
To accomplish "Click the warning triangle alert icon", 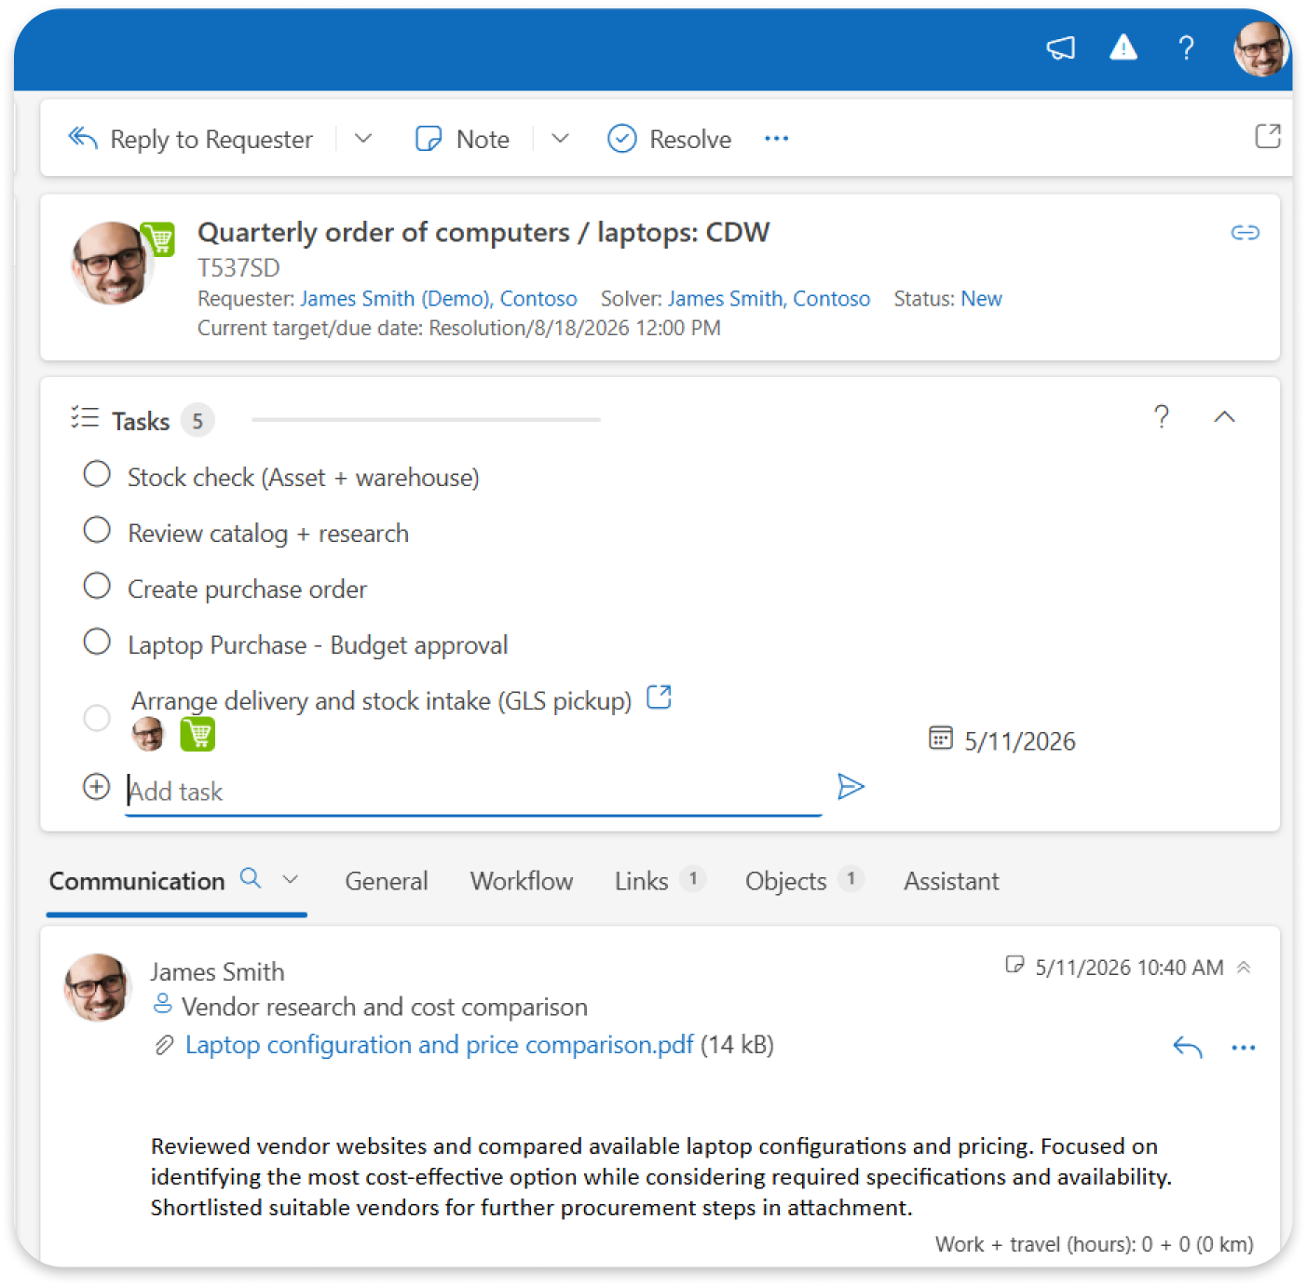I will [x=1123, y=47].
